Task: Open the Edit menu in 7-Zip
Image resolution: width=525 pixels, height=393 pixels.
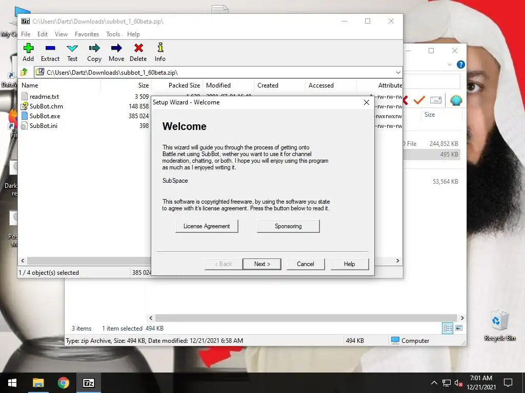Action: point(42,34)
